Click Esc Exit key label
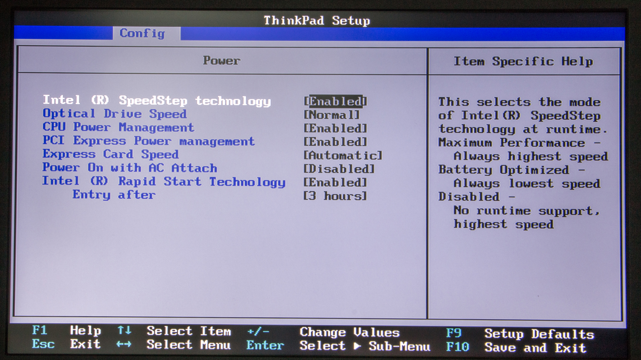 coord(43,344)
